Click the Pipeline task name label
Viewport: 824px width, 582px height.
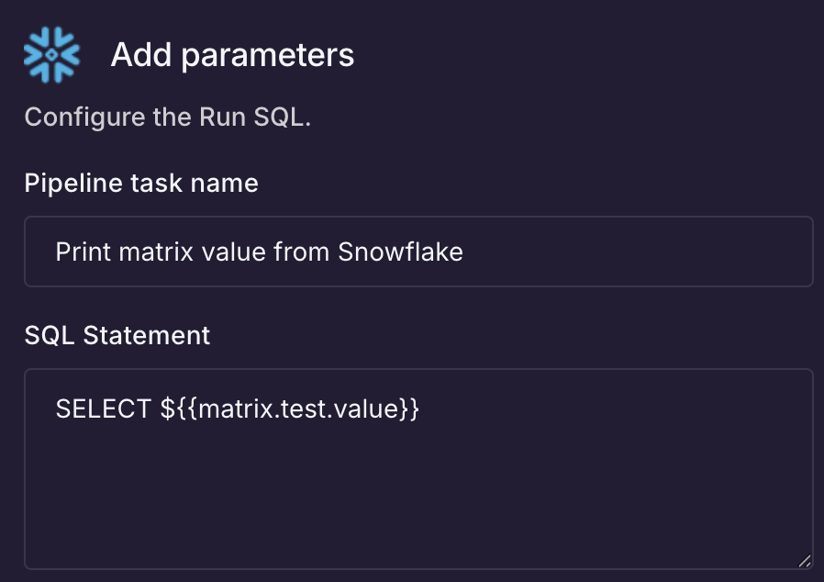click(141, 184)
